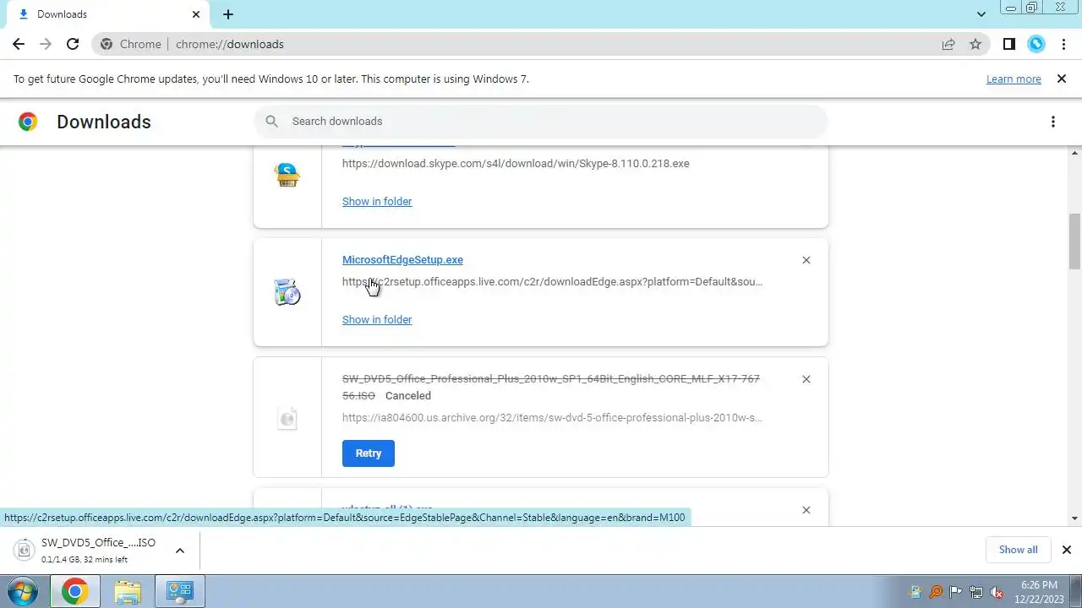Go back using the browser back arrow

(x=19, y=44)
